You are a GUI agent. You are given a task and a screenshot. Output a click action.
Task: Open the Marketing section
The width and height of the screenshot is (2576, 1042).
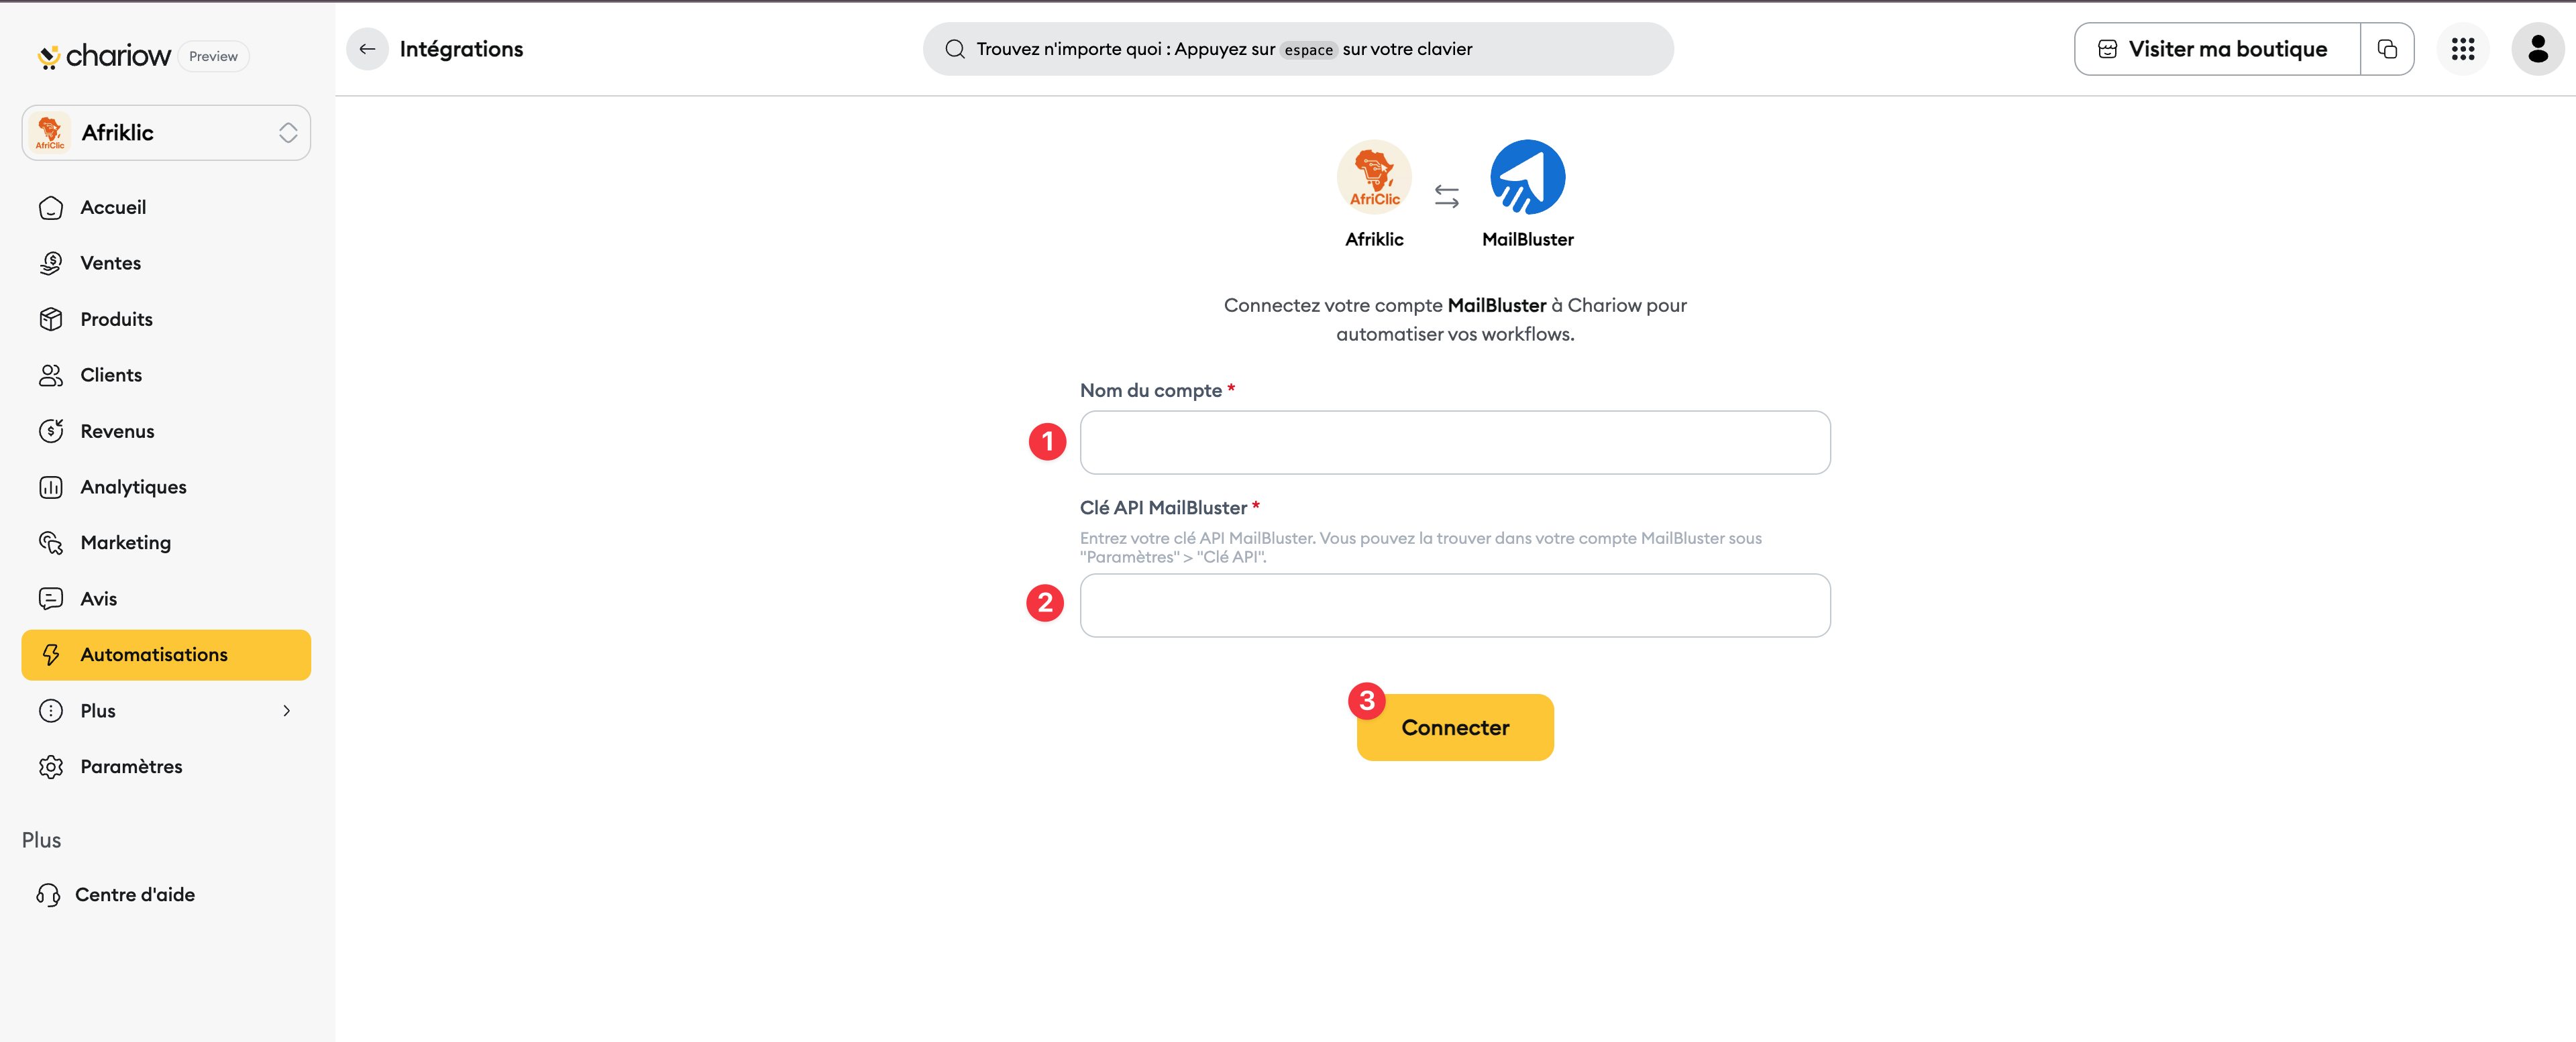(x=166, y=542)
